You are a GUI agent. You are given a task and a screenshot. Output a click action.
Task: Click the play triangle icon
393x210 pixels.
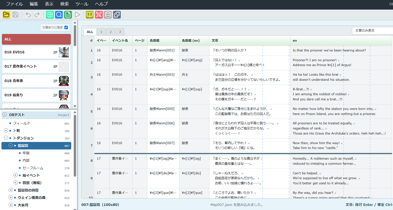tap(77, 14)
